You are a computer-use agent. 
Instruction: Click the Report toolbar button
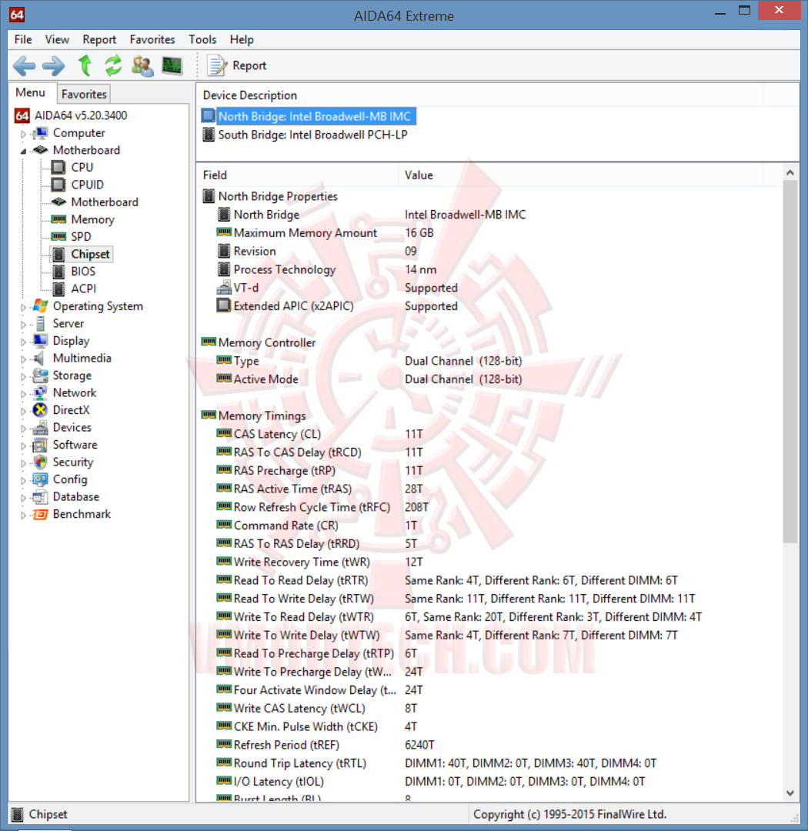point(237,65)
